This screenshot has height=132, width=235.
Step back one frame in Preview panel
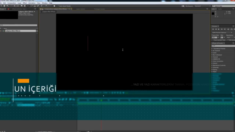[216, 29]
